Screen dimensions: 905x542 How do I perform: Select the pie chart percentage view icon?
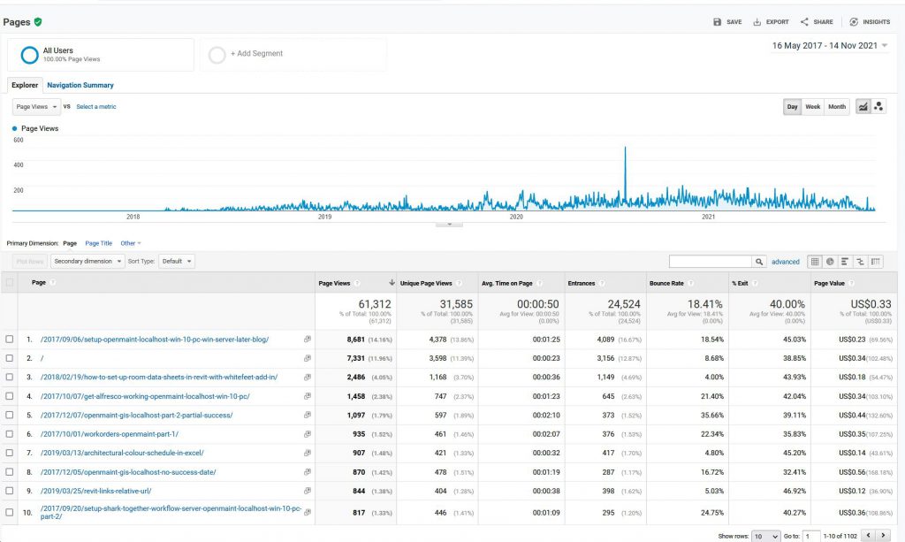(x=830, y=262)
